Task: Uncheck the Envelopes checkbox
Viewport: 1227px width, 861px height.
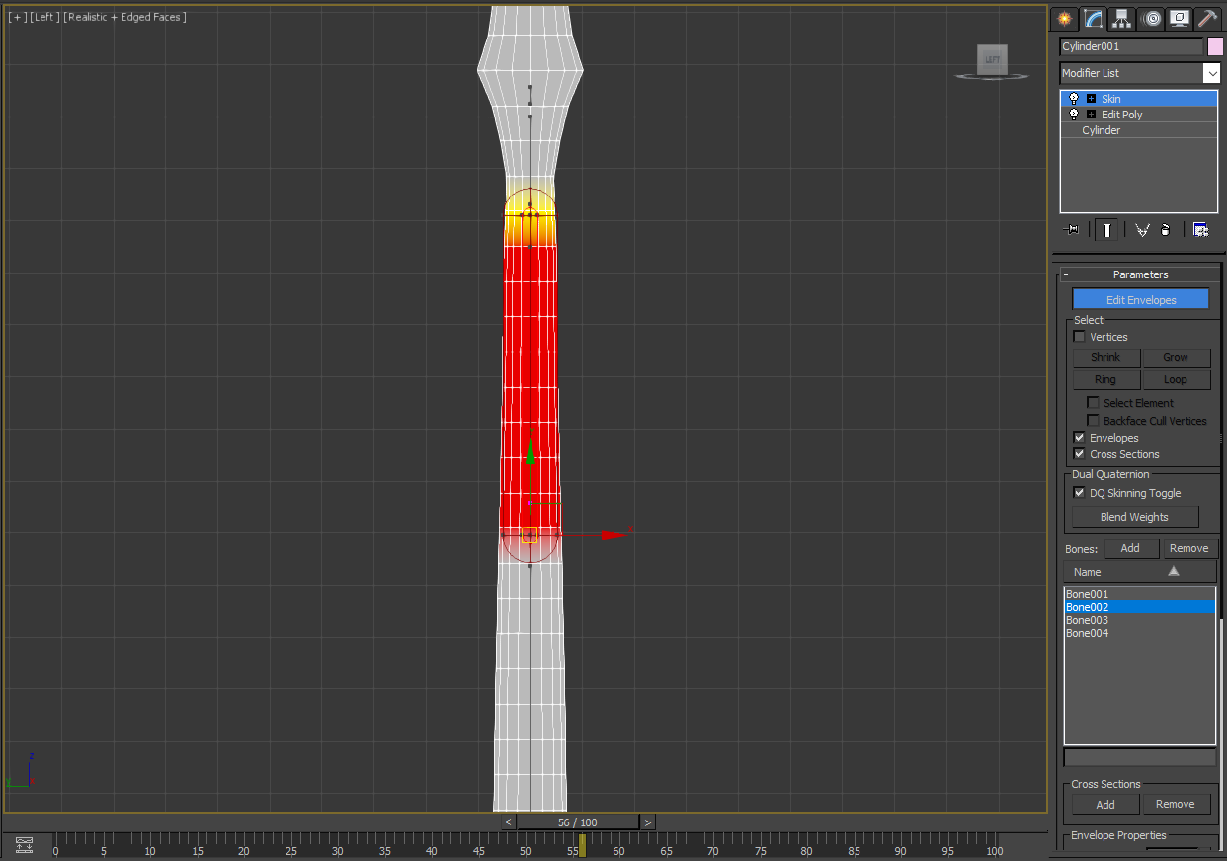Action: 1079,438
